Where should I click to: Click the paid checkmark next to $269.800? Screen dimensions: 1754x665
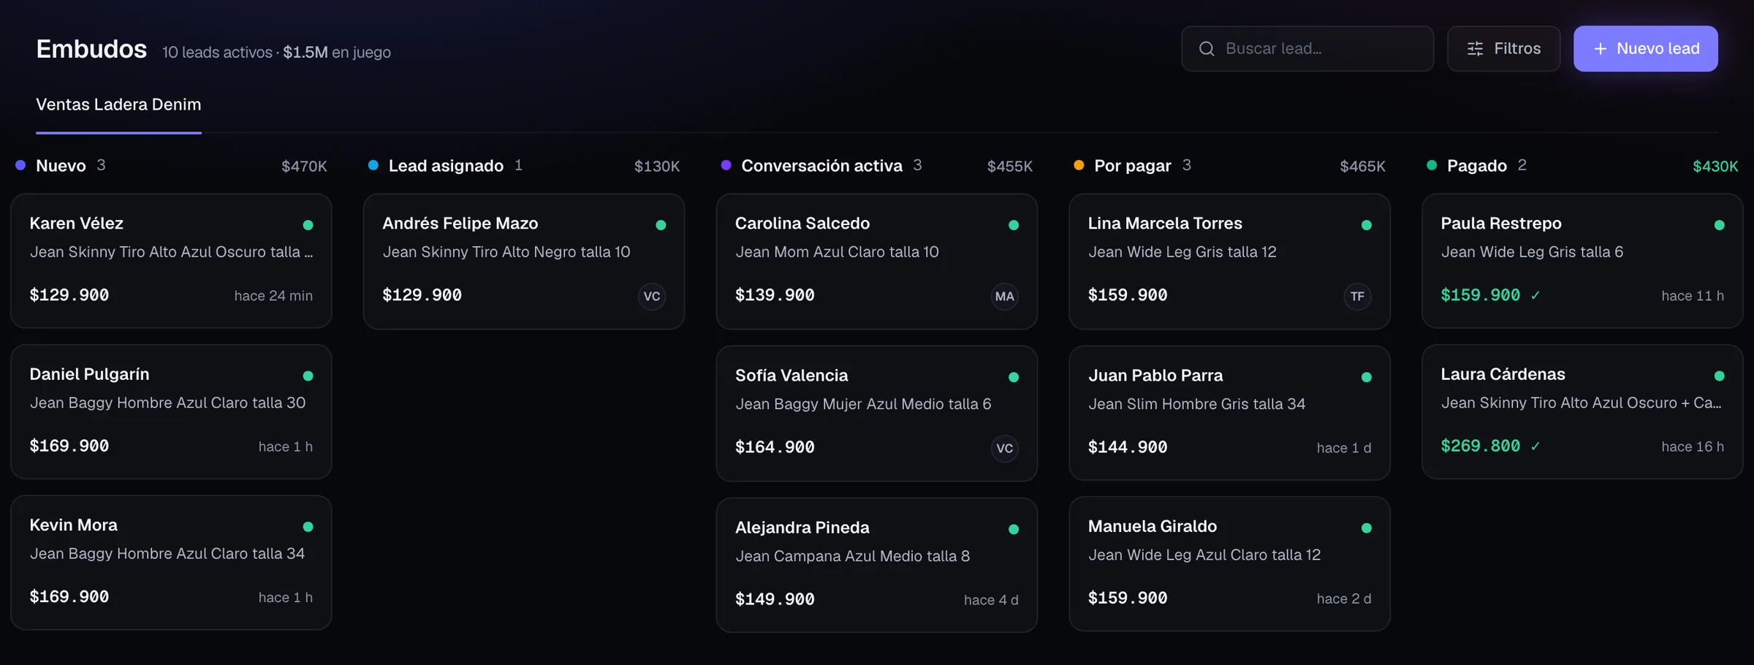point(1535,446)
